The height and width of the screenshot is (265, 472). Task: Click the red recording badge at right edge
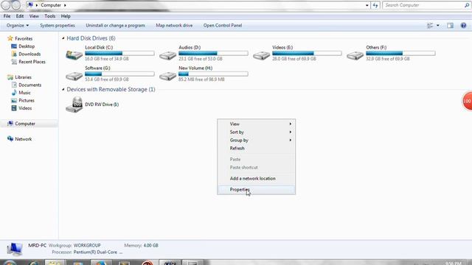[x=467, y=101]
